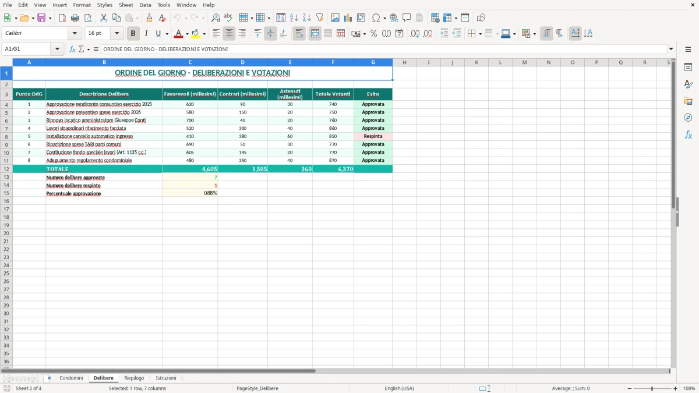Open Print Preview from the toolbar
Screen dimensions: 699x393
coord(88,18)
